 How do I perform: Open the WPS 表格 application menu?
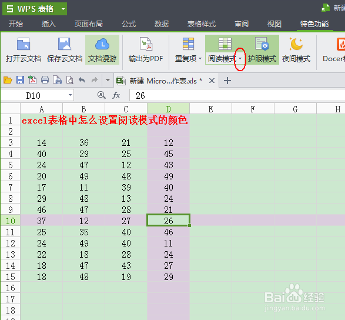tap(35, 9)
